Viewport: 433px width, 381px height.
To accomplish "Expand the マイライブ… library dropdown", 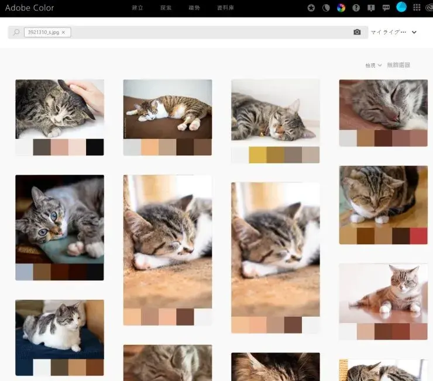I will 394,32.
